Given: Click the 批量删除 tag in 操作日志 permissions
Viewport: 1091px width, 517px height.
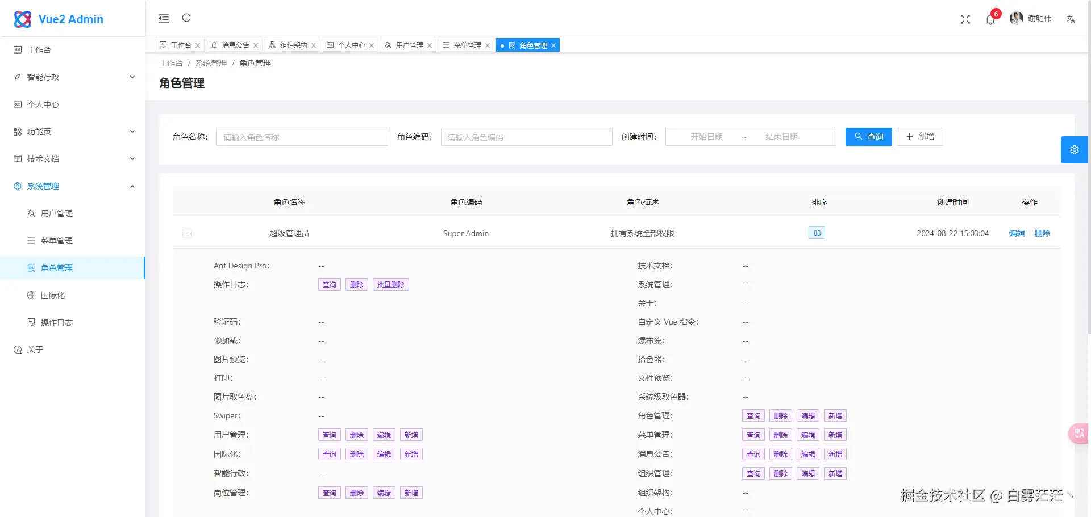Looking at the screenshot, I should (x=391, y=284).
